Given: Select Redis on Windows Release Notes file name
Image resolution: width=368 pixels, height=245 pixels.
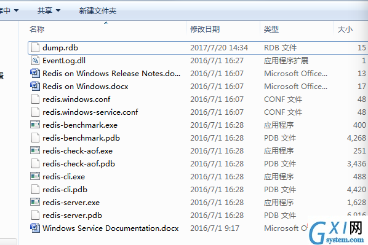Looking at the screenshot, I should 111,74.
